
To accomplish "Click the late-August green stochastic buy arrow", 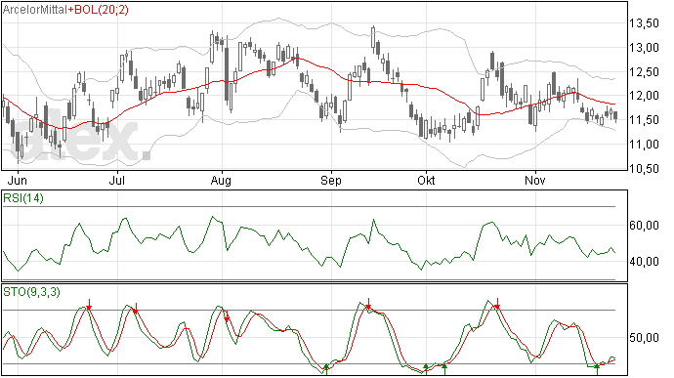I will (326, 369).
